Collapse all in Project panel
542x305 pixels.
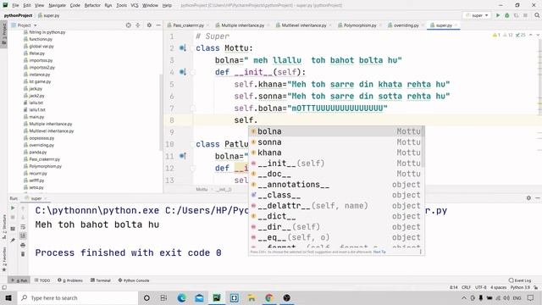coord(137,25)
